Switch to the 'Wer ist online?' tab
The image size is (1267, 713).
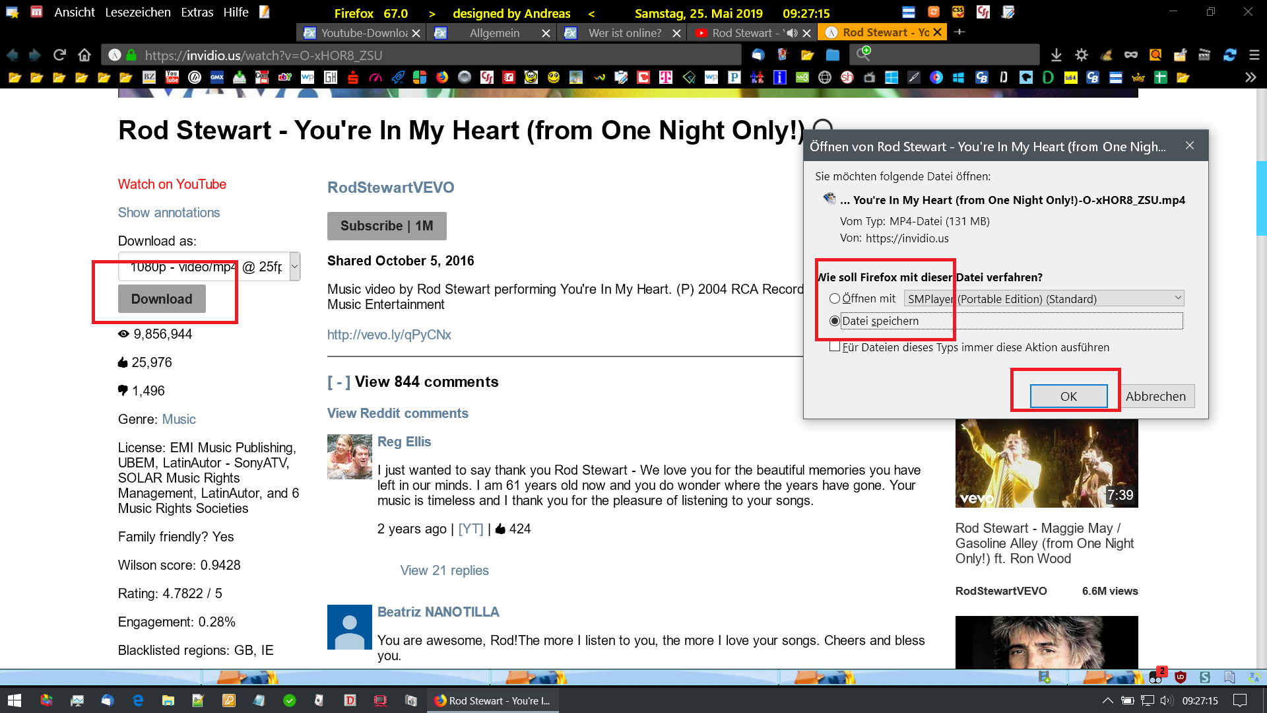click(624, 33)
